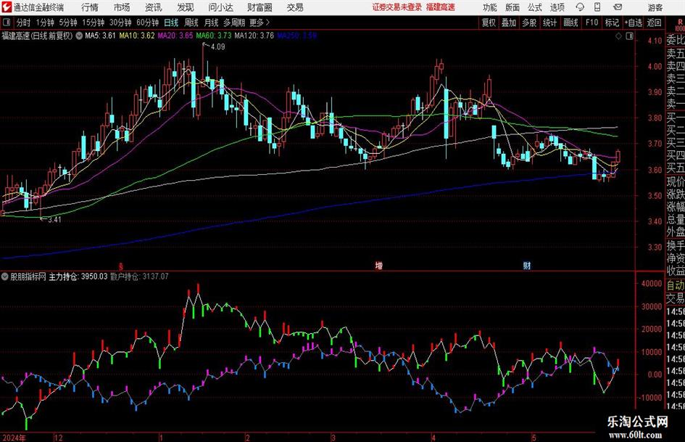Viewport: 685px width, 442px height.
Task: Expand the dropdown arrow beside 股朋指标网
Action: [x=5, y=277]
